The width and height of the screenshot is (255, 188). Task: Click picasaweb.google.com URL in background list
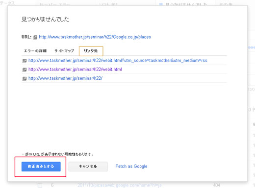click(x=119, y=185)
